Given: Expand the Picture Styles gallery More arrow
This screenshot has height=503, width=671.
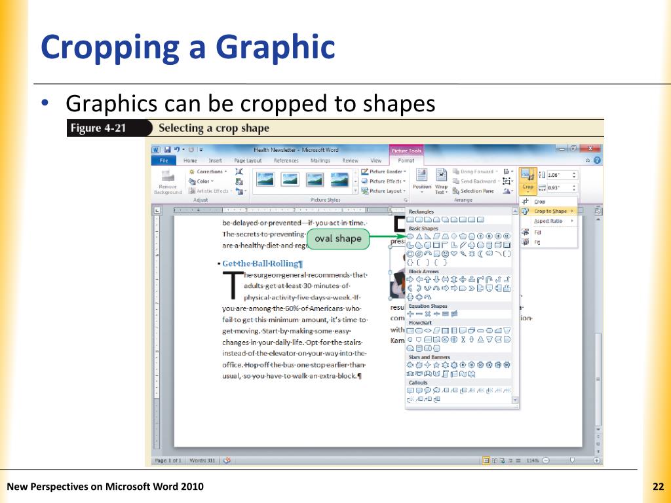Looking at the screenshot, I should [x=355, y=191].
